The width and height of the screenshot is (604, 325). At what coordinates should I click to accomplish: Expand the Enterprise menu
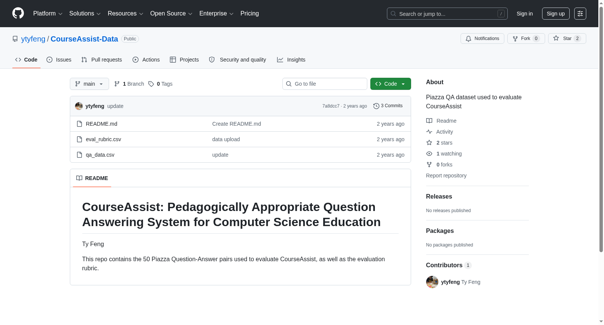216,14
